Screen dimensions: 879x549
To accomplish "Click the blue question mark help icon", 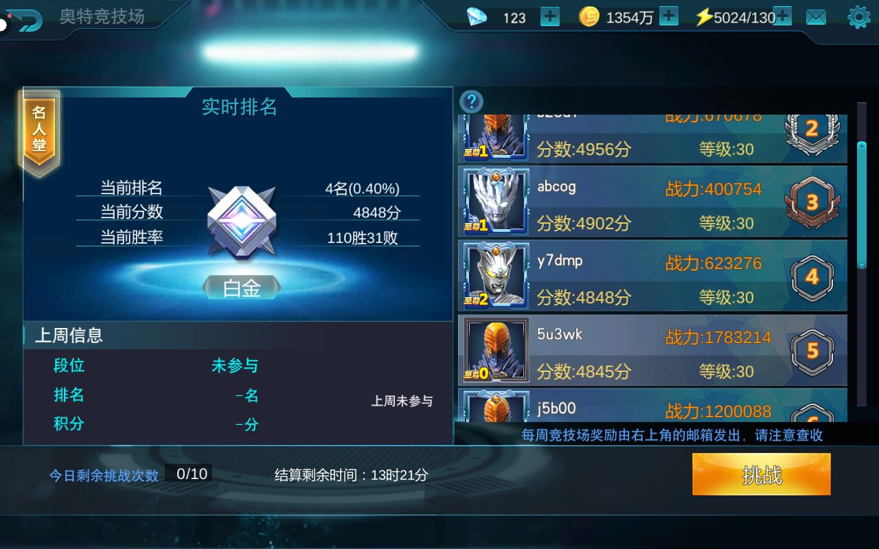I will point(471,102).
